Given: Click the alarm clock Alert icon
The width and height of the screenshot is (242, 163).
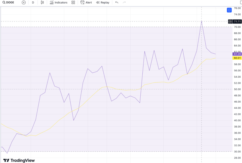Looking at the screenshot, I should [x=82, y=3].
